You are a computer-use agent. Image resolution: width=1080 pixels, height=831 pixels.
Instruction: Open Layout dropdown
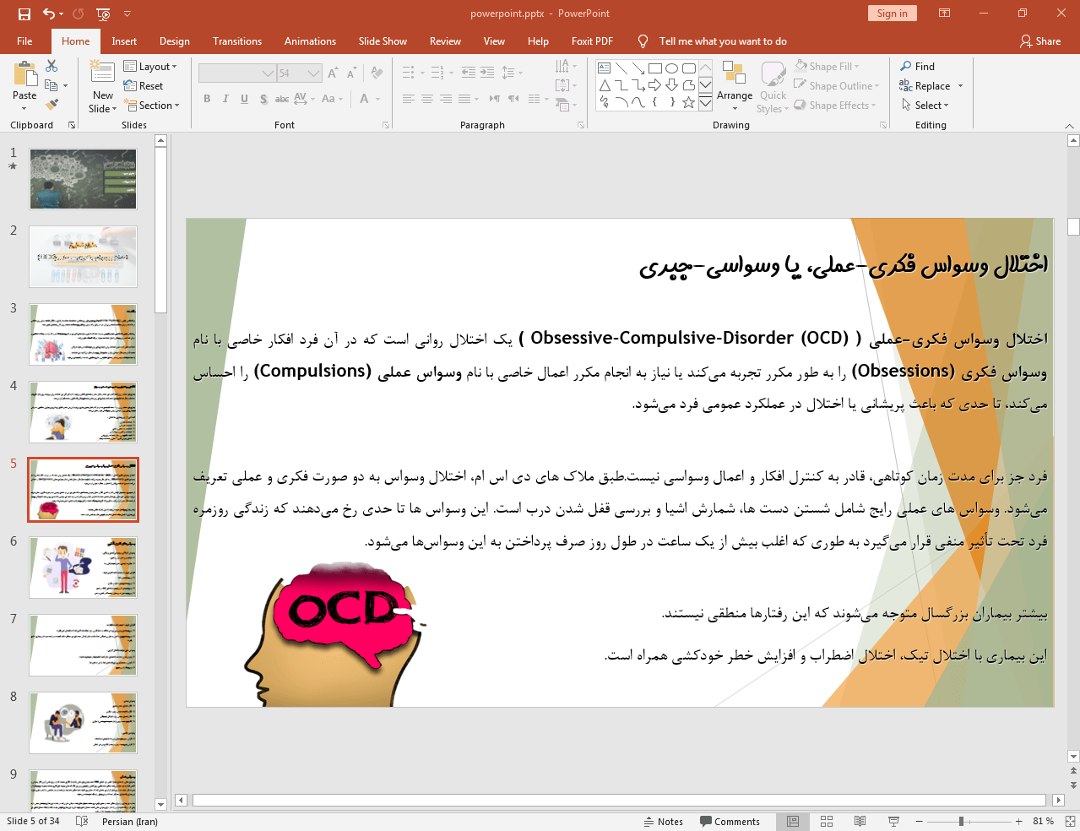(150, 67)
